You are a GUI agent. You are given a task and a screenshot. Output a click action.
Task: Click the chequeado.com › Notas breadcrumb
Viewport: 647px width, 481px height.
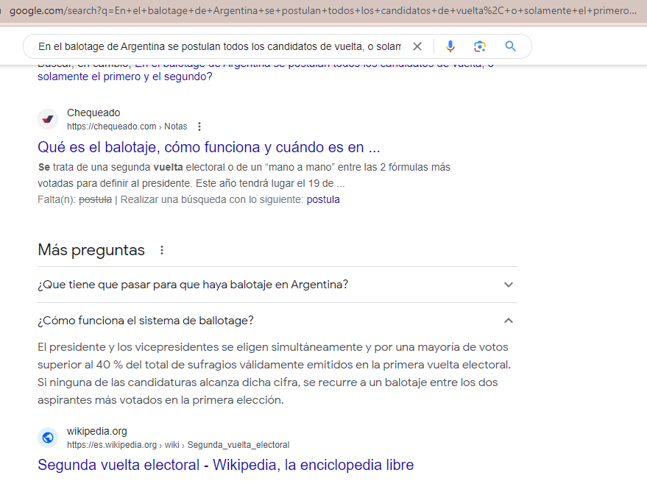click(x=127, y=127)
